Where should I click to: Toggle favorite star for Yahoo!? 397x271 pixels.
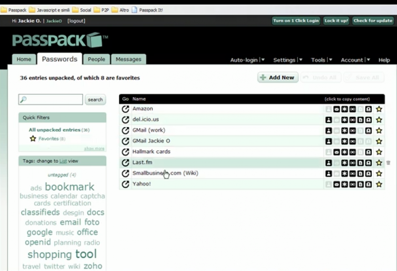point(379,184)
